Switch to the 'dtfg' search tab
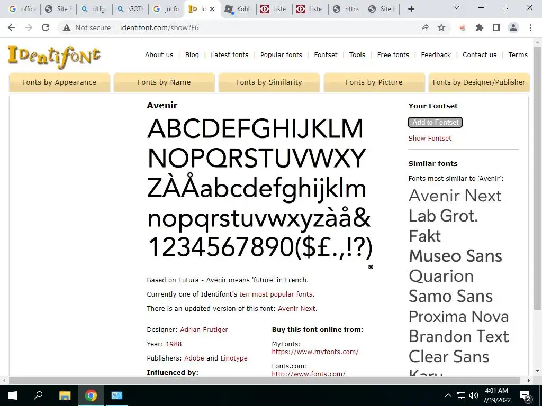The width and height of the screenshot is (542, 406). 94,9
